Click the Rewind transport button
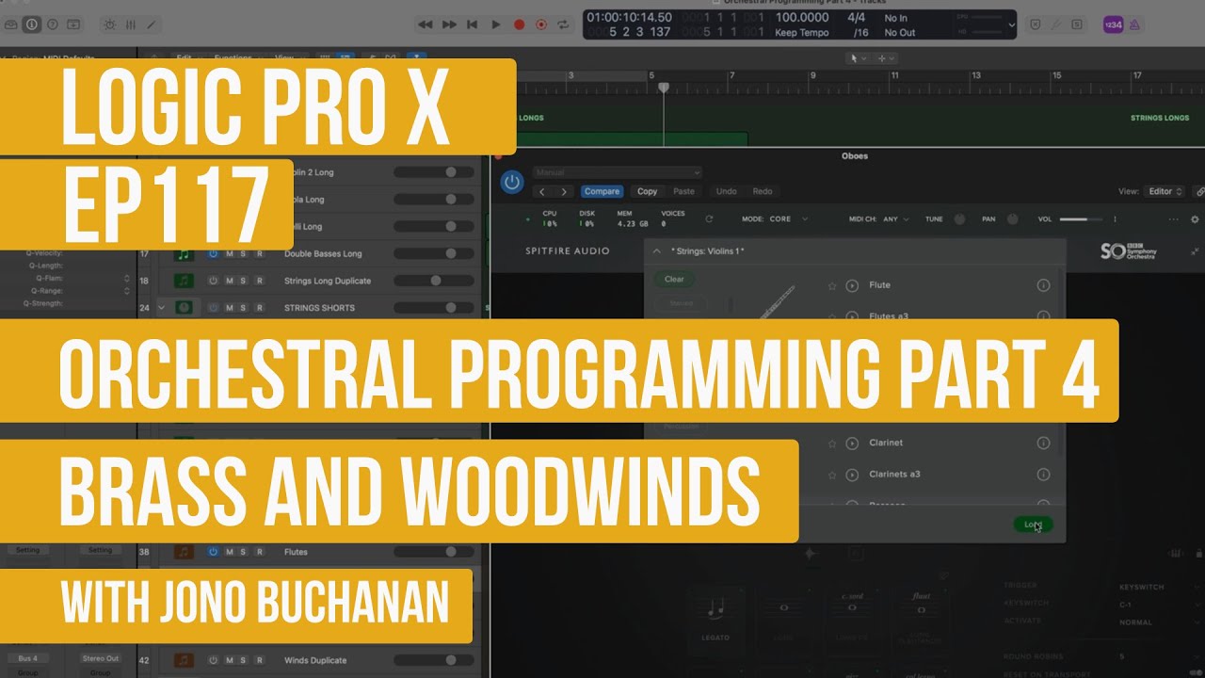 click(426, 24)
